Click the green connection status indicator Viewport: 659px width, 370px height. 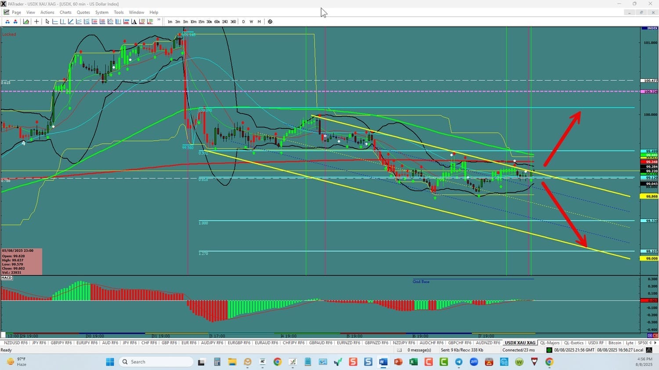549,350
